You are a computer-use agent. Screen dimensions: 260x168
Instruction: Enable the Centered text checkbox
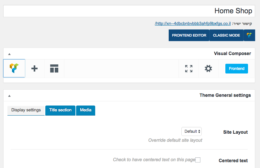point(198,160)
